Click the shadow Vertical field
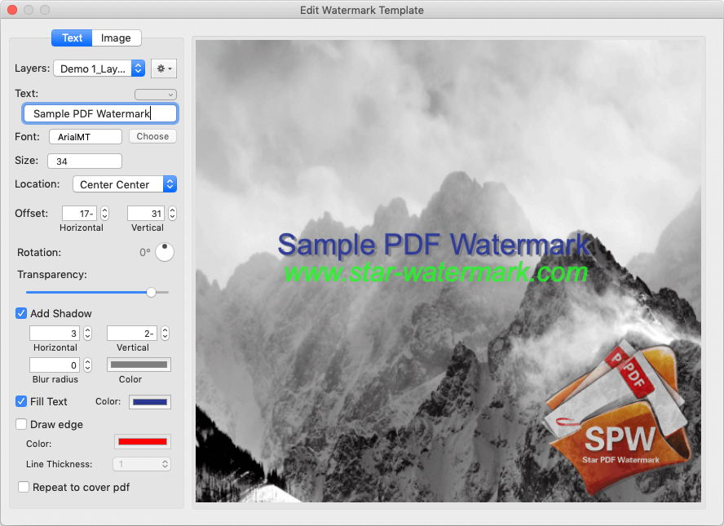Screen dimensions: 724x526 [132, 333]
